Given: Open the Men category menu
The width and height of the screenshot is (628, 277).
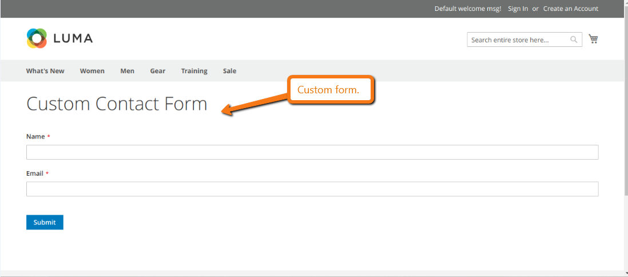Looking at the screenshot, I should point(128,71).
